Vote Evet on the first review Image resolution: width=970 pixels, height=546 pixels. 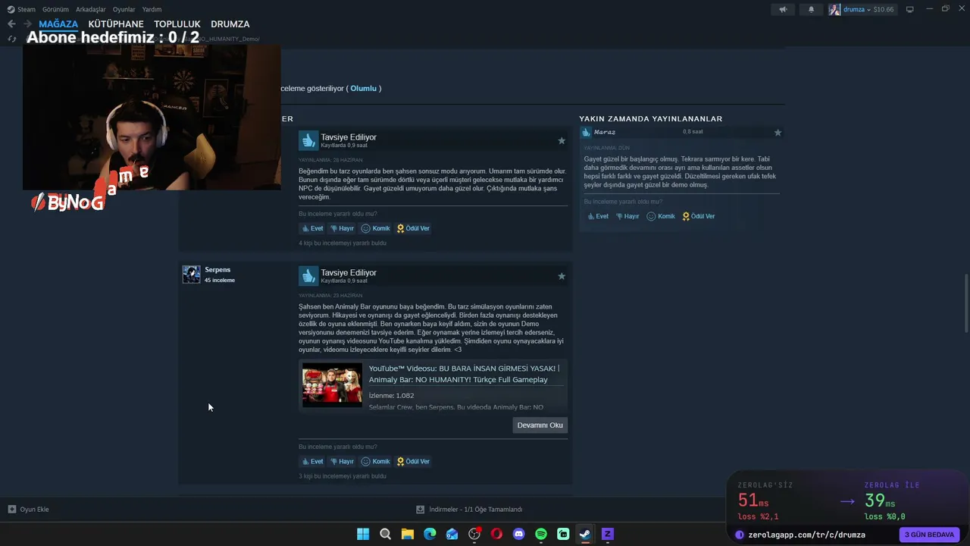tap(312, 228)
